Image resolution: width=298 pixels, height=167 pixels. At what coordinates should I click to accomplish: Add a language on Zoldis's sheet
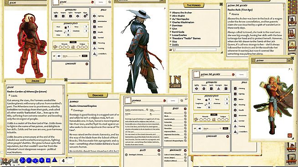click(x=87, y=64)
